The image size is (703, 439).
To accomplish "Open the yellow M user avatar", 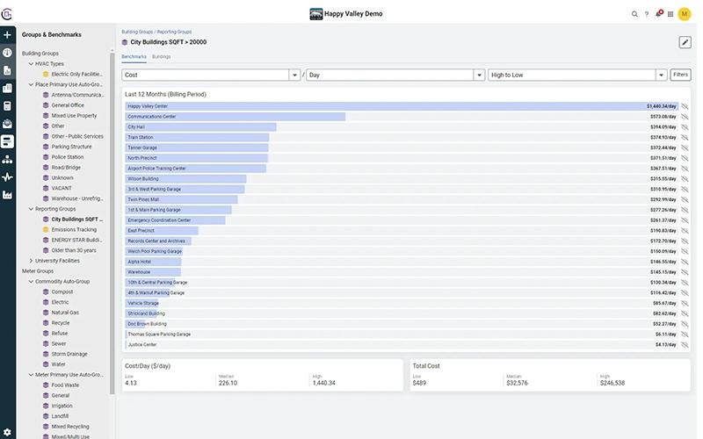I will 685,14.
